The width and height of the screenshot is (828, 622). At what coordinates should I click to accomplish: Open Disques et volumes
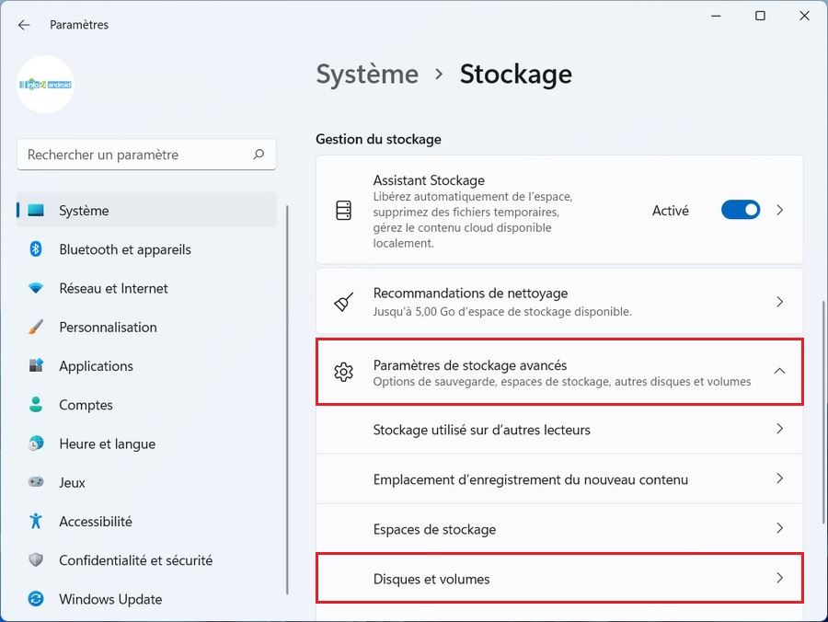(x=559, y=579)
